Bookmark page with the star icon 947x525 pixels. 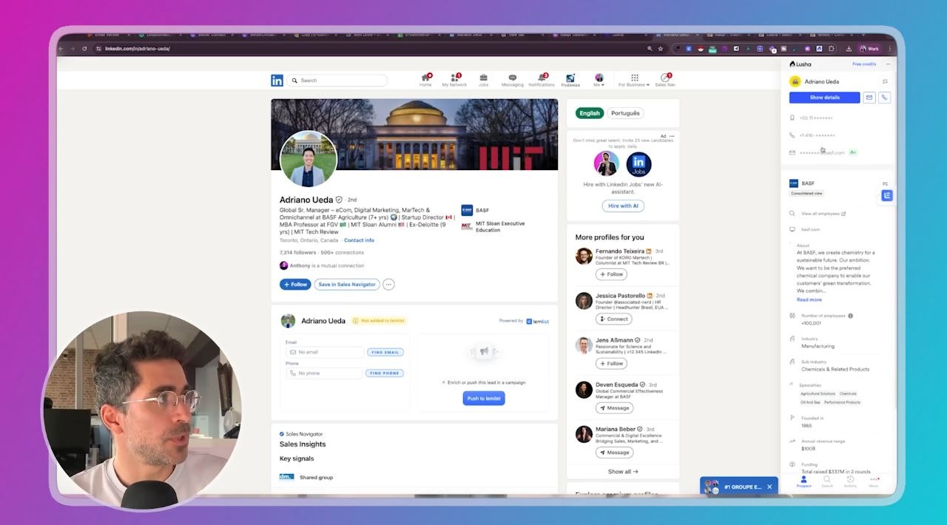pos(661,49)
